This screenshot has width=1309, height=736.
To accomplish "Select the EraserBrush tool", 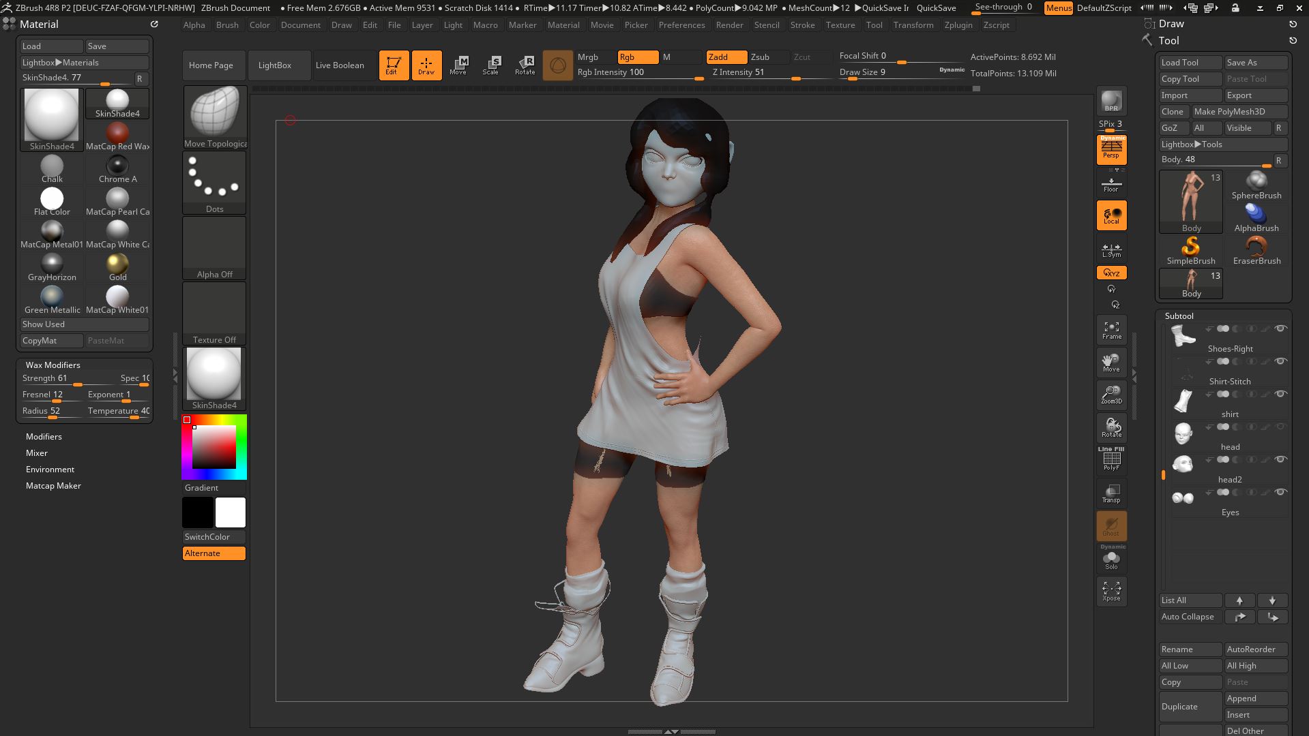I will [1256, 251].
